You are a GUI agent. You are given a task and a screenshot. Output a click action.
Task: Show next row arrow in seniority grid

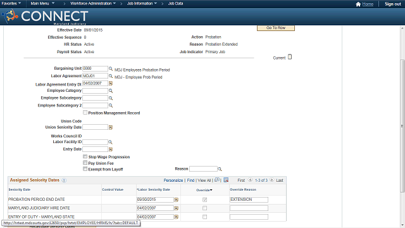271,180
